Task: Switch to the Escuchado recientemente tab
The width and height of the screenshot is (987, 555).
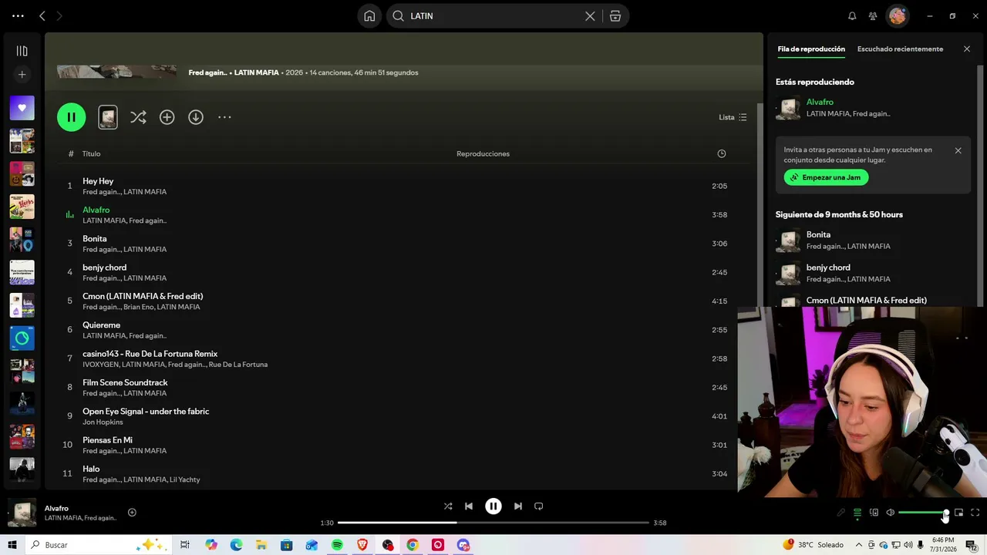Action: 900,49
